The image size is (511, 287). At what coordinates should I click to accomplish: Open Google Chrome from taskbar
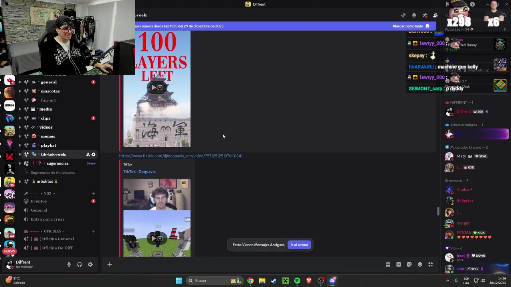coord(250,281)
